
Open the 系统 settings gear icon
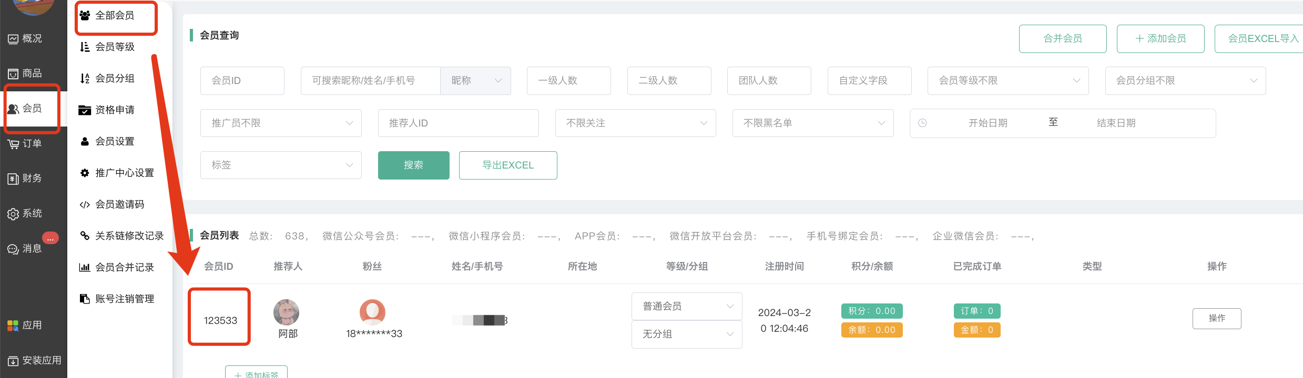(13, 214)
